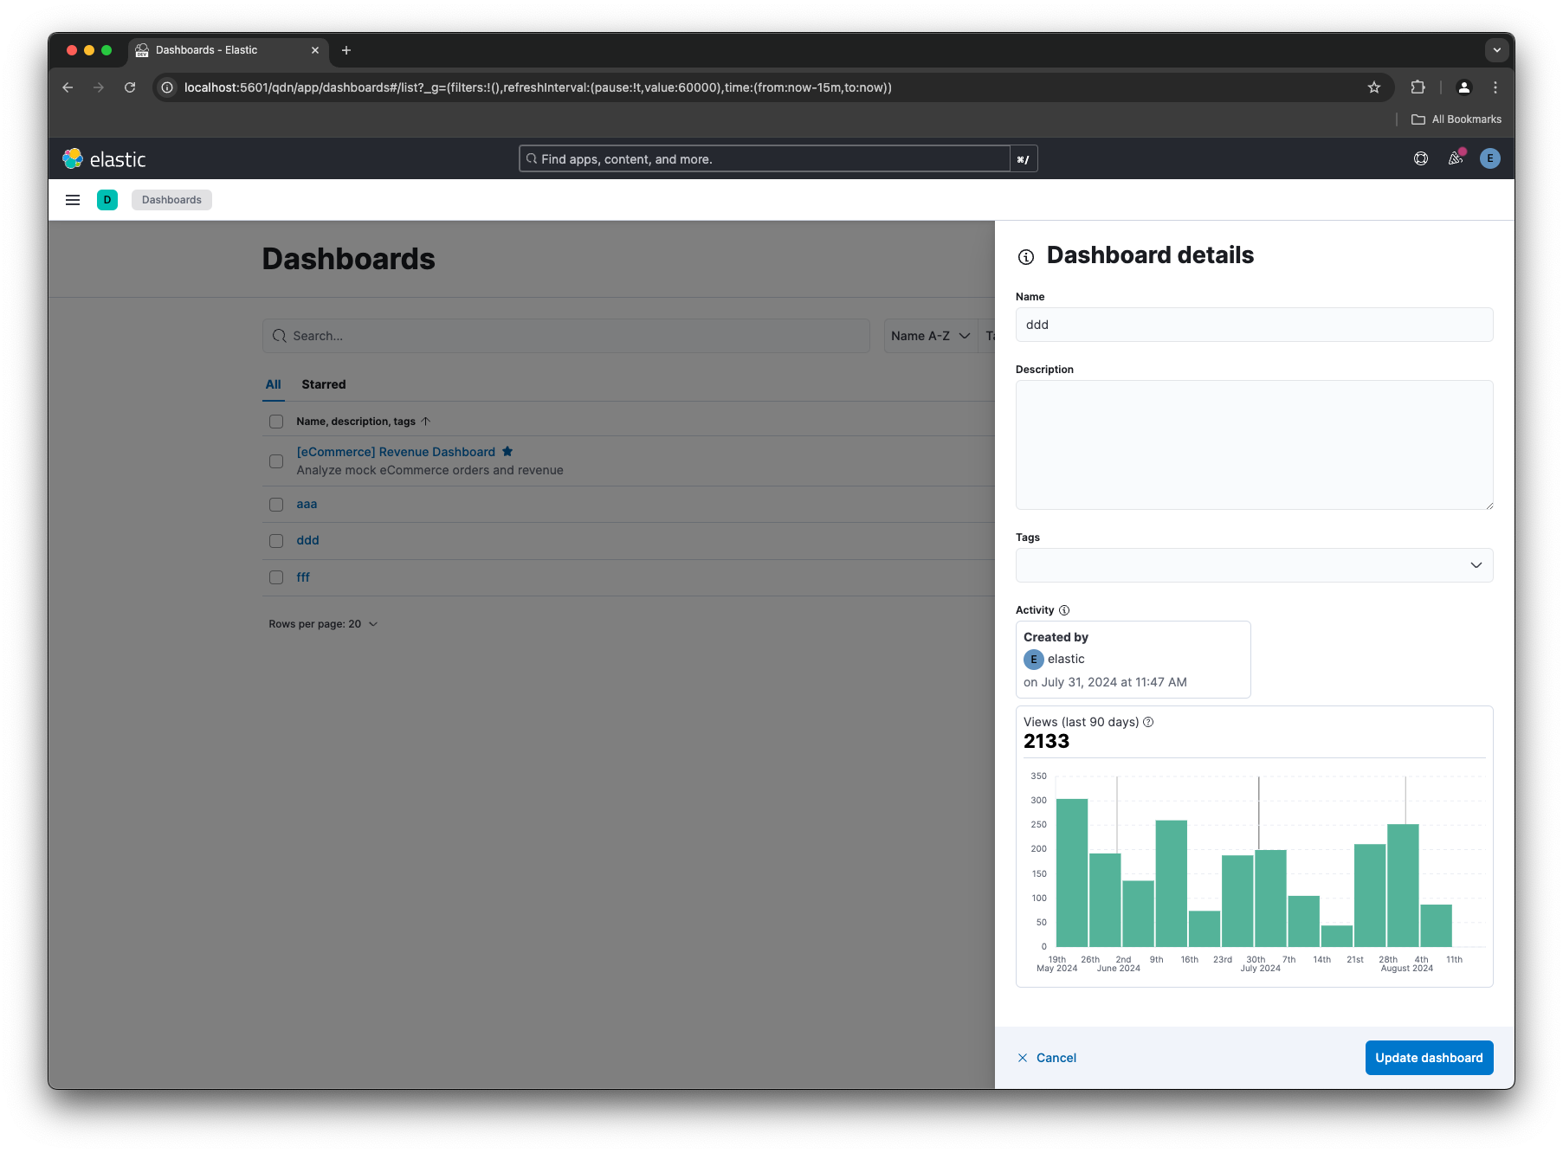
Task: Click the Description text area
Action: (1254, 445)
